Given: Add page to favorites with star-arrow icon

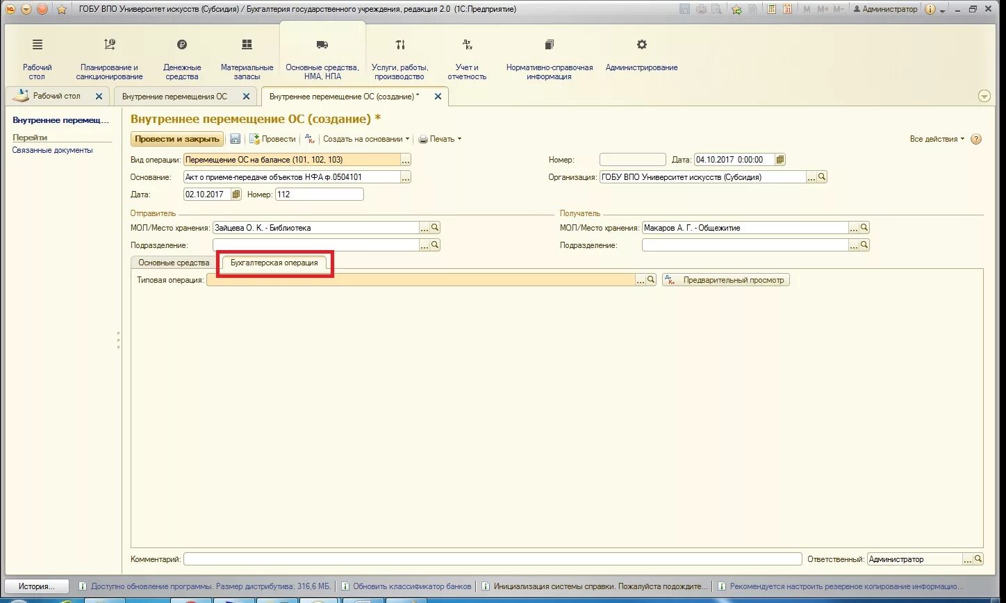Looking at the screenshot, I should point(736,9).
